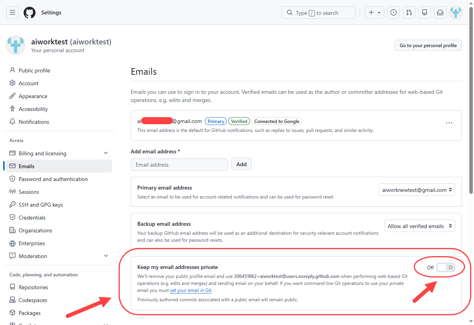Click the Codespaces sidebar icon
This screenshot has height=325, width=474.
pos(12,300)
